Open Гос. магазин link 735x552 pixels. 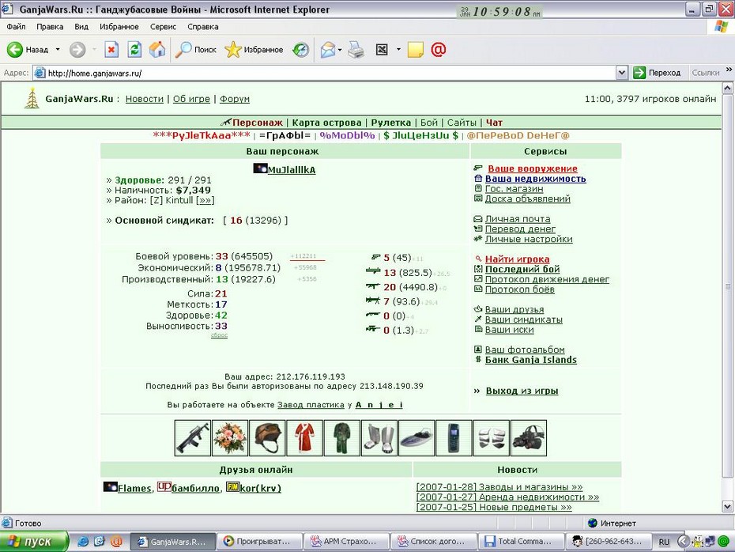[514, 188]
